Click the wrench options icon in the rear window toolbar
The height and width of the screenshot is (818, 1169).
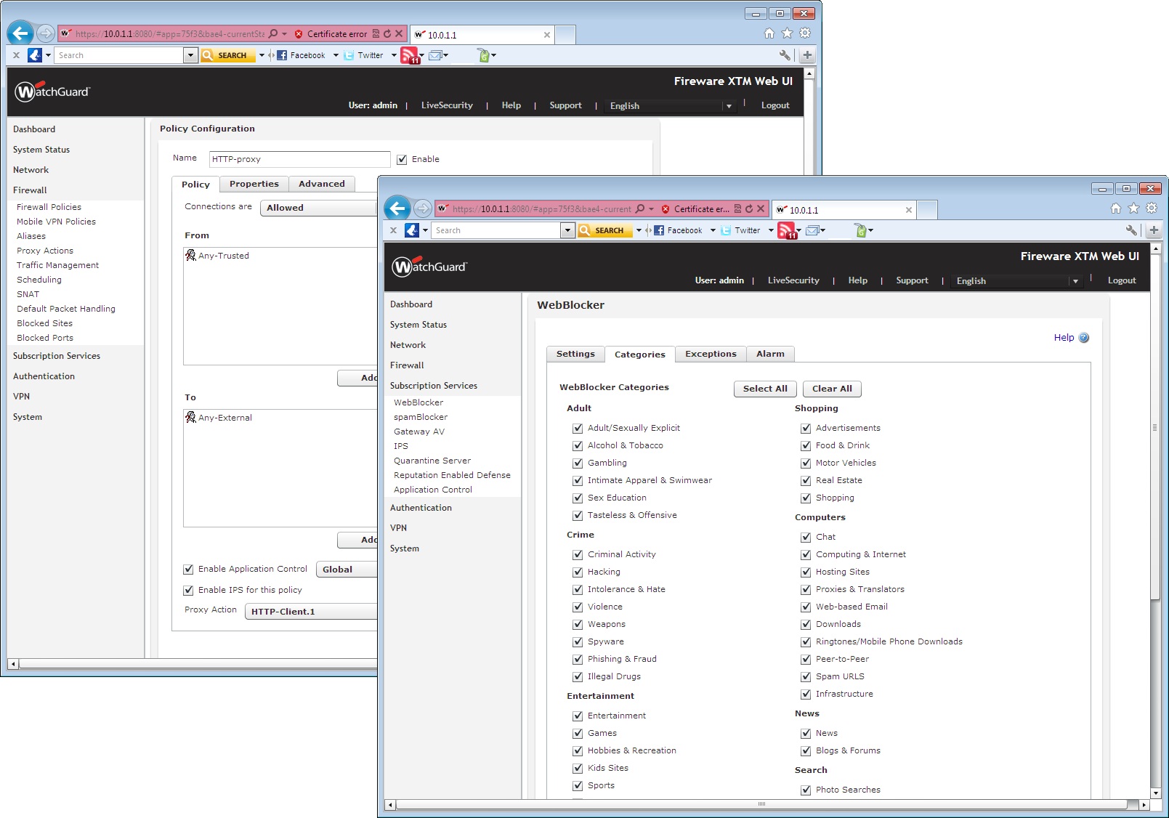coord(785,55)
